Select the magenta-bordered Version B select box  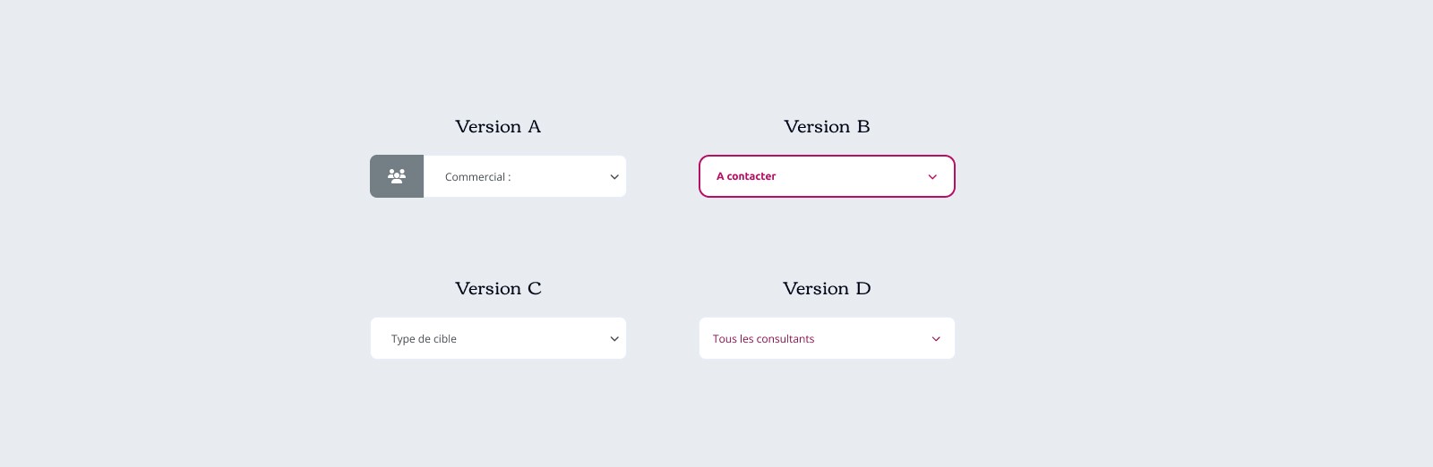point(827,176)
